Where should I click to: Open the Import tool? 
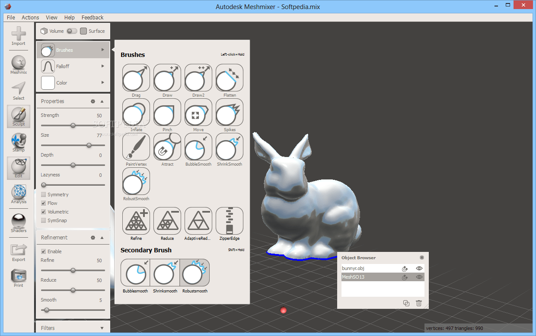19,35
